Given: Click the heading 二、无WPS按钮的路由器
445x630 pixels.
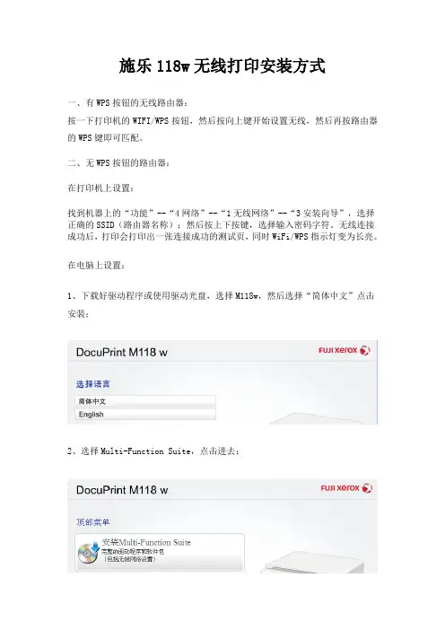Looking at the screenshot, I should (119, 162).
